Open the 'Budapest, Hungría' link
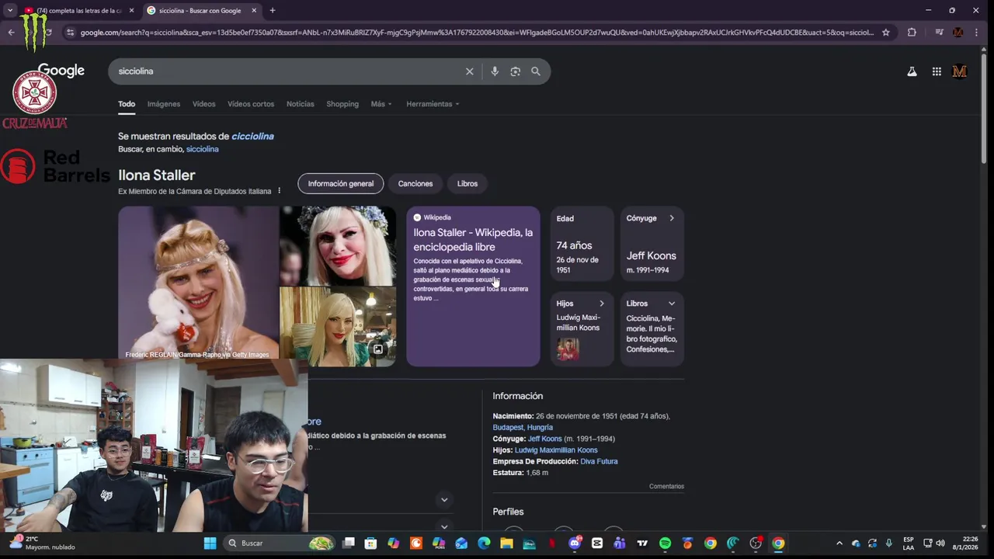Screen dimensions: 994x559 coord(523,428)
